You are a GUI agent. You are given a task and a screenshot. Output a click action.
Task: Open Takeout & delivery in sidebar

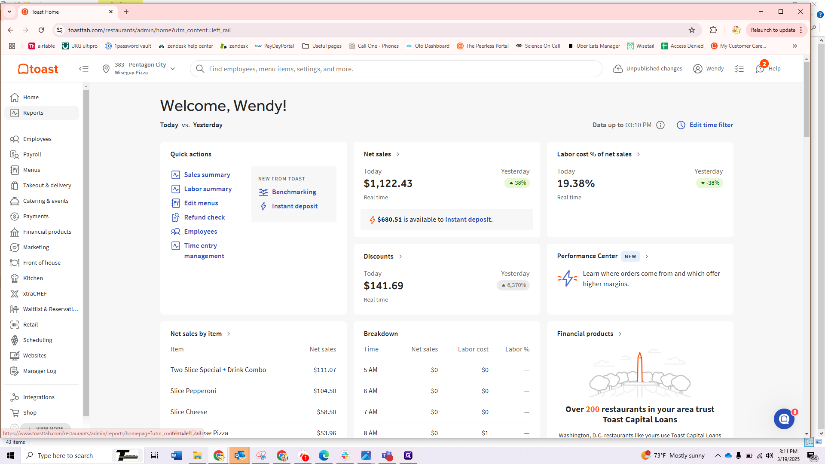[x=42, y=186]
